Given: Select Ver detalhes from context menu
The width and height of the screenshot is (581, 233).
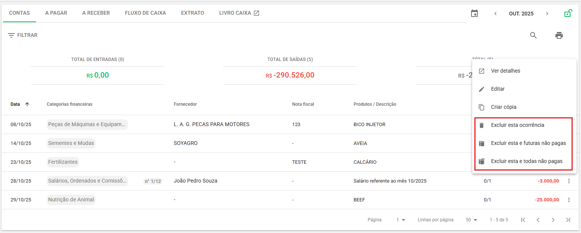Looking at the screenshot, I should [505, 71].
